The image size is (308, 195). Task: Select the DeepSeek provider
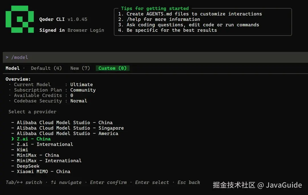coord(28,166)
